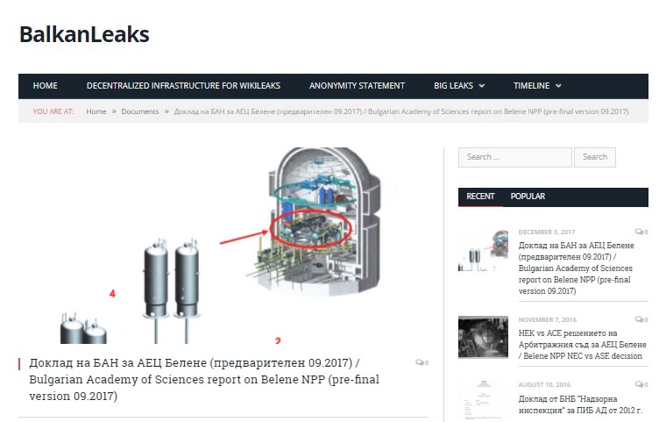Expand the Big Leaks dropdown arrow
Screen dimensions: 659x422
482,86
